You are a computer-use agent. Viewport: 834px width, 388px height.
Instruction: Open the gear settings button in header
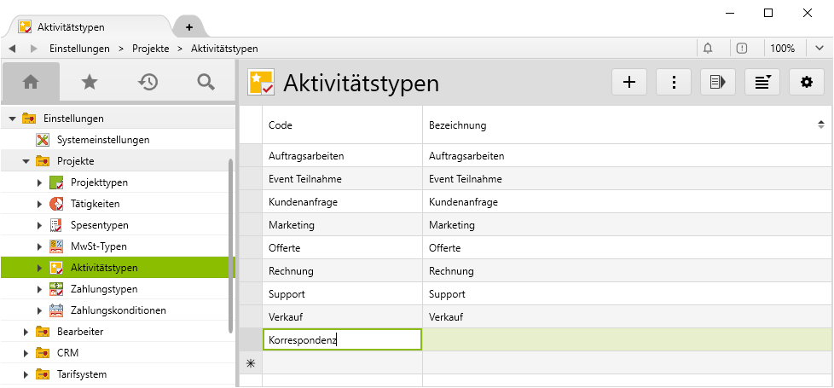point(806,82)
